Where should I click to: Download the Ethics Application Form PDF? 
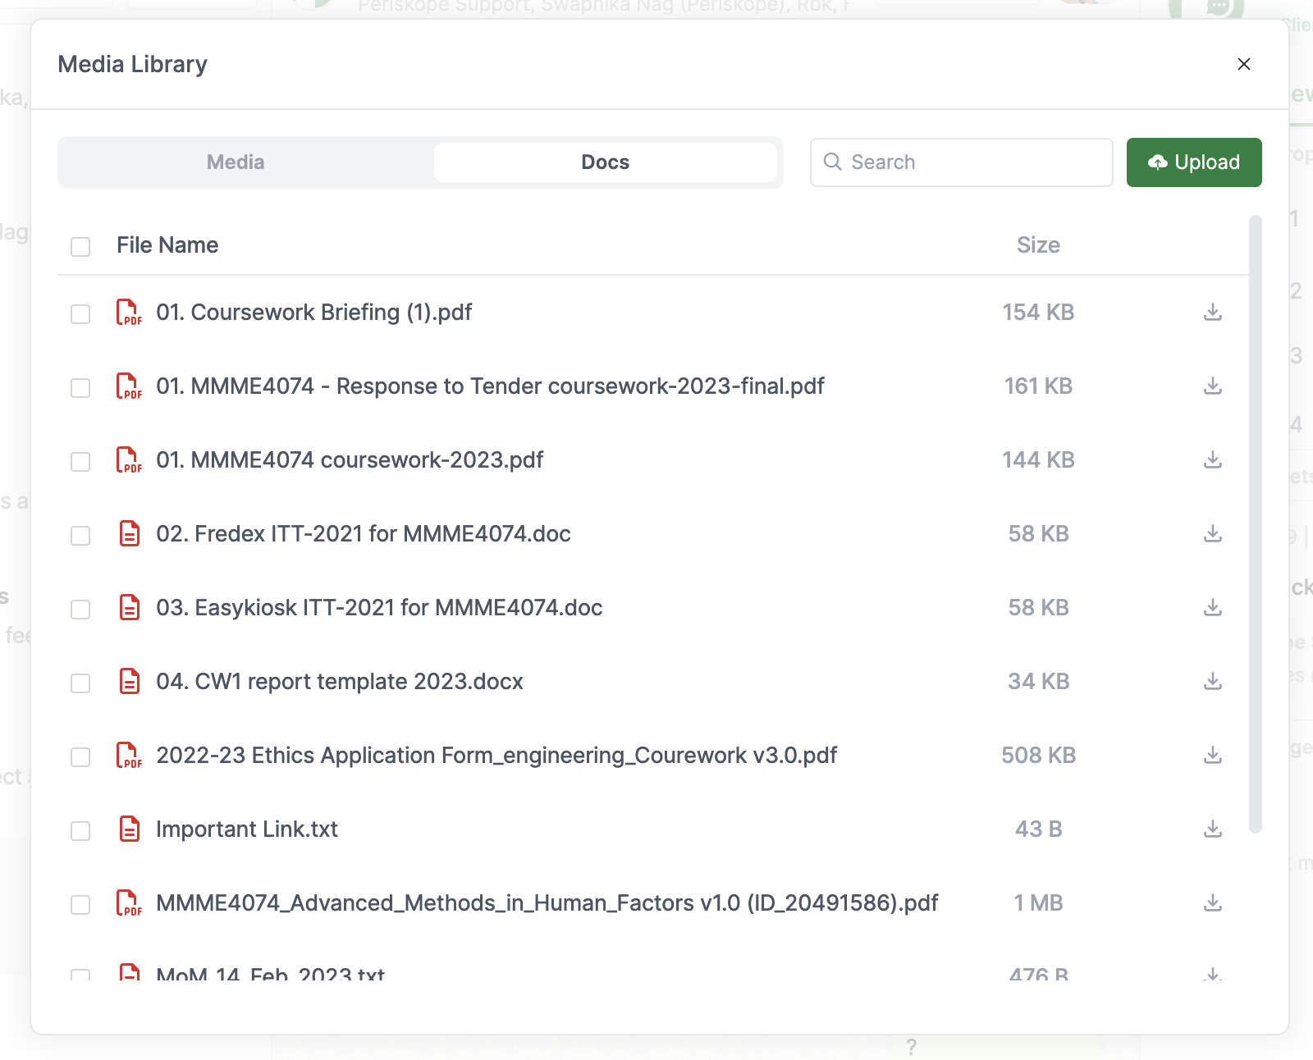(x=1212, y=756)
